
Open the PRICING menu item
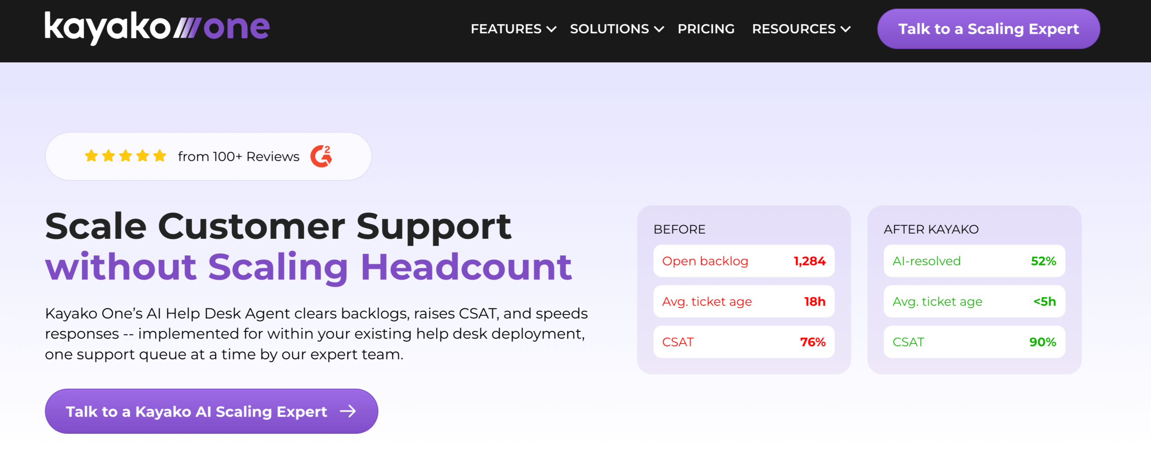[705, 29]
